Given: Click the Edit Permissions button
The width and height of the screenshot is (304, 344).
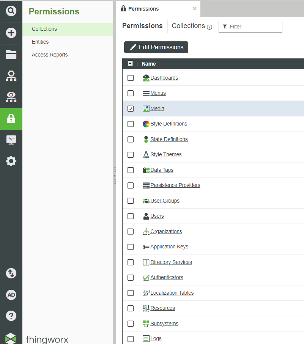Looking at the screenshot, I should coord(156,47).
